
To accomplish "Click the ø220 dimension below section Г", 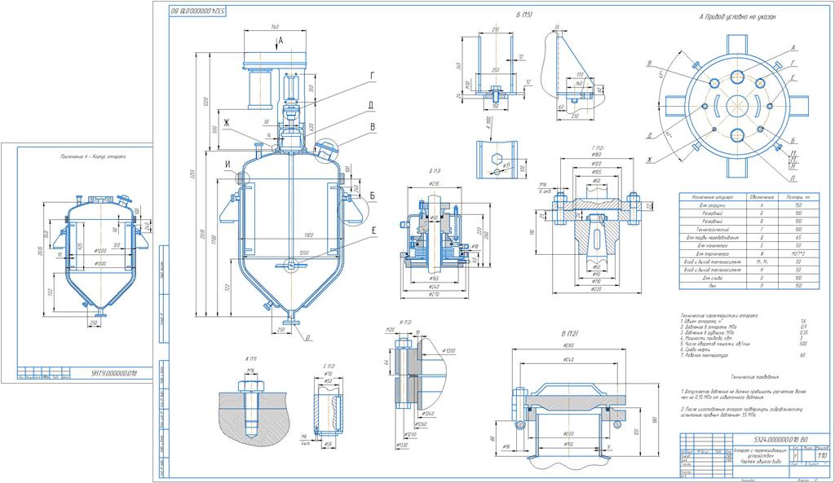I will [596, 289].
